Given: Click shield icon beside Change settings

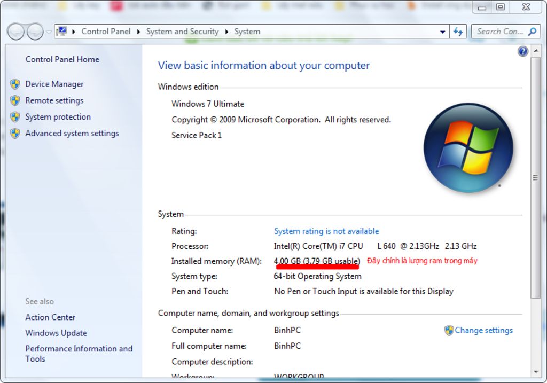Looking at the screenshot, I should [449, 330].
